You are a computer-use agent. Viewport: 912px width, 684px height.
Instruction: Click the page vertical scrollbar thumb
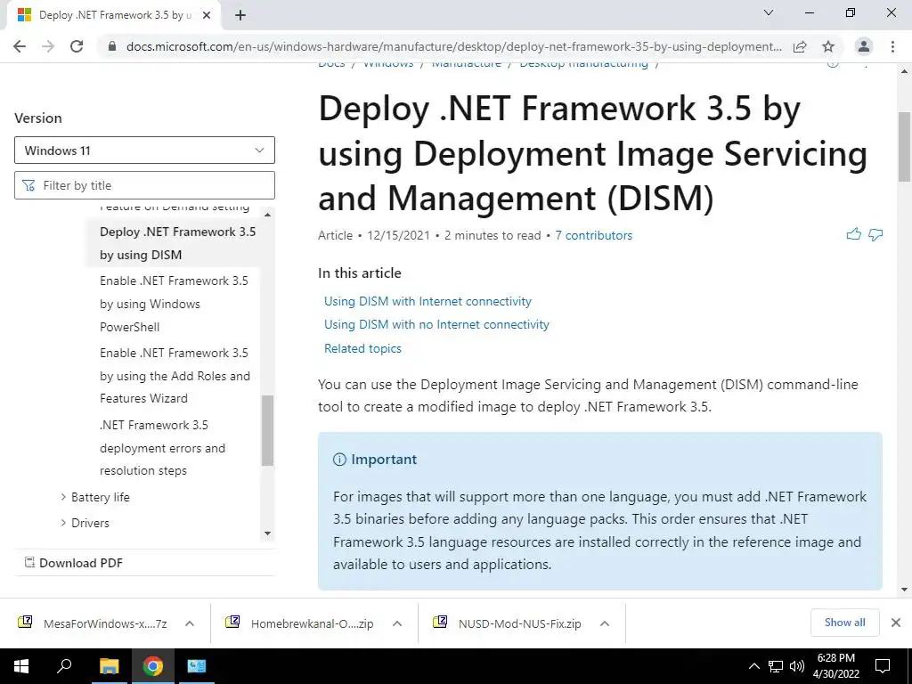[904, 147]
